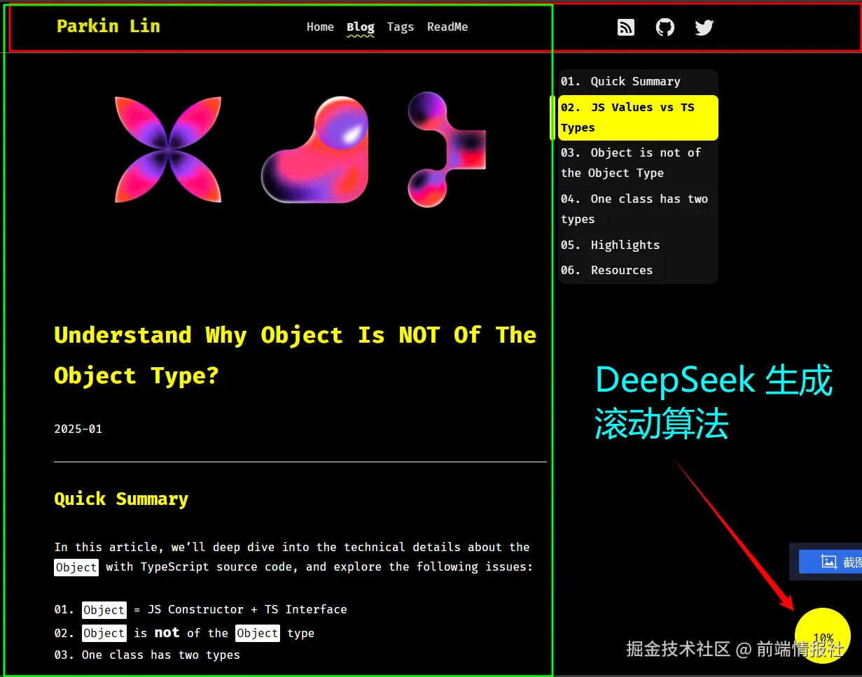
Task: Open the RSS feed icon
Action: [x=625, y=27]
